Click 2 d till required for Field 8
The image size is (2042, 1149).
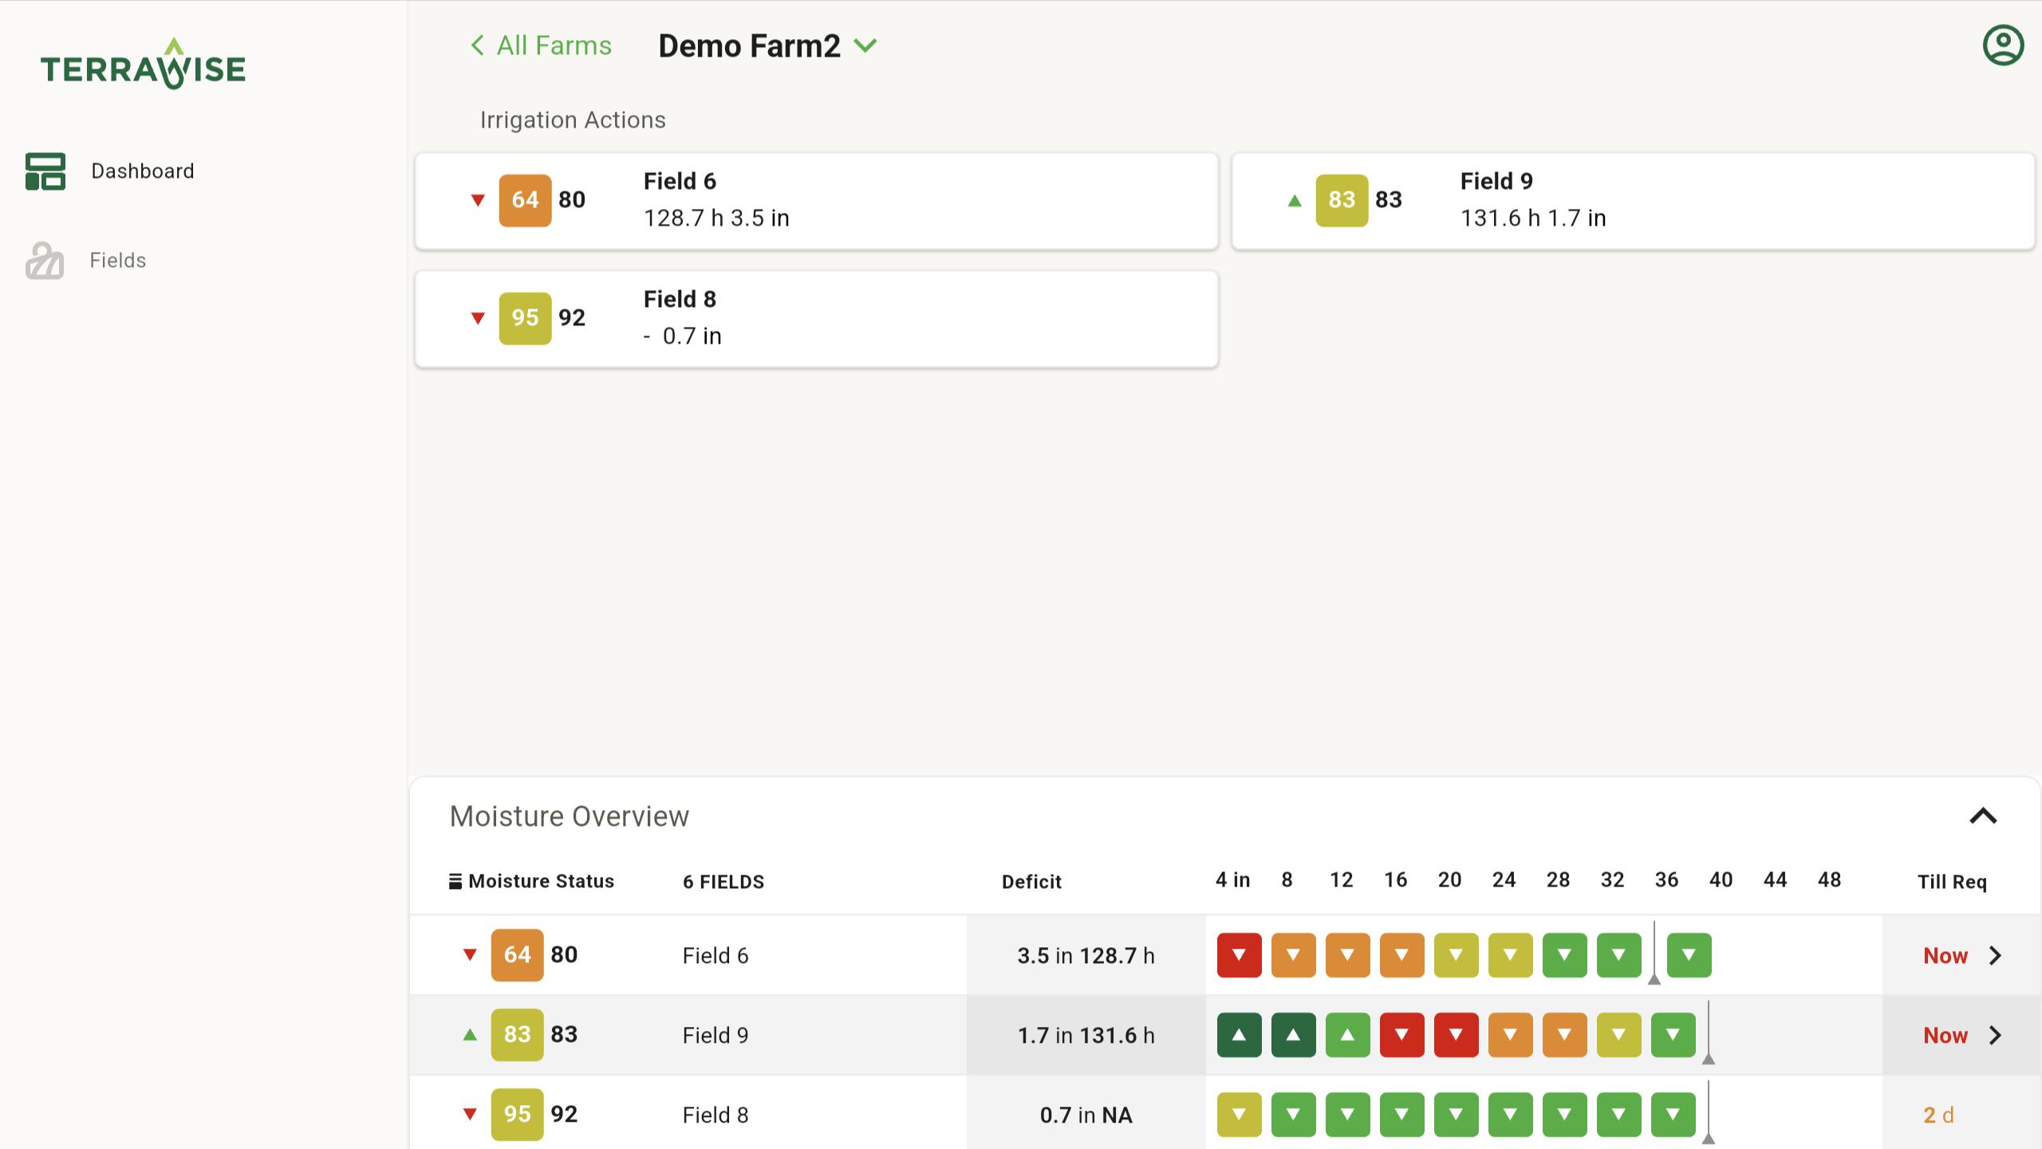point(1938,1115)
